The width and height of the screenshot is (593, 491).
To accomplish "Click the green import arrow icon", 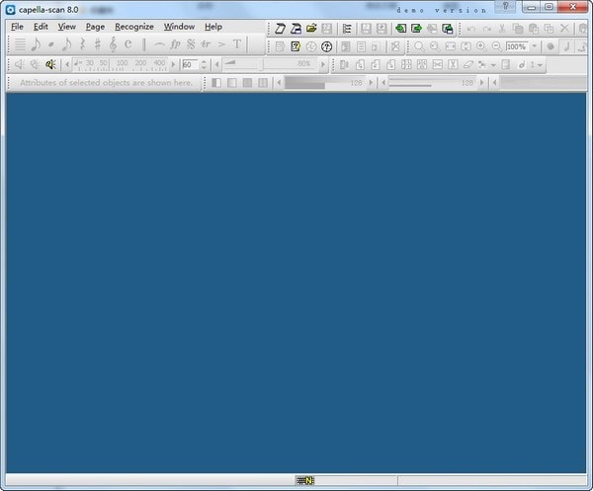I will (x=401, y=29).
